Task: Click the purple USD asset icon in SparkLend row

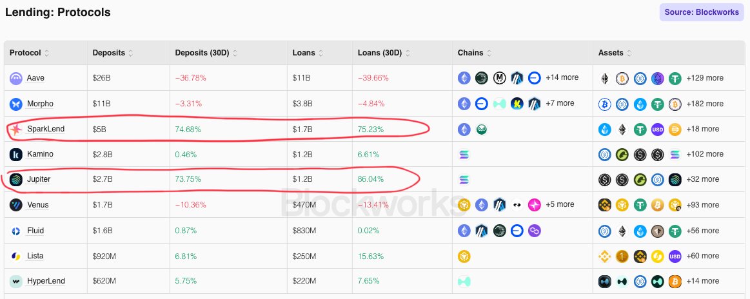Action: click(x=658, y=129)
